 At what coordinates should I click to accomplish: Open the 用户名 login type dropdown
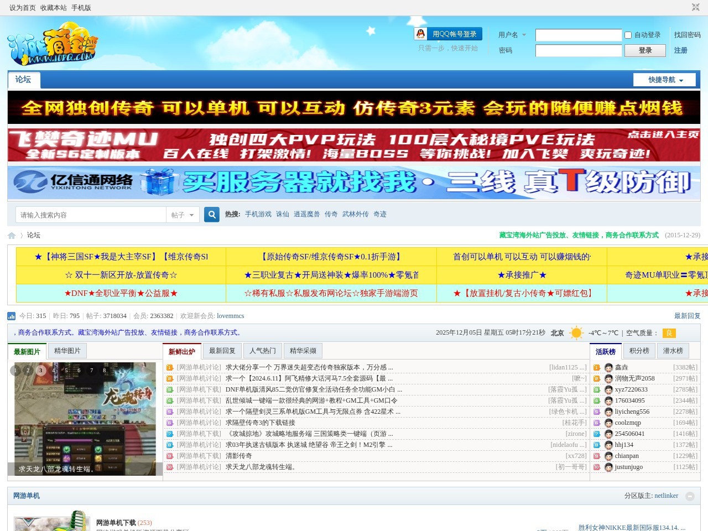tap(512, 35)
